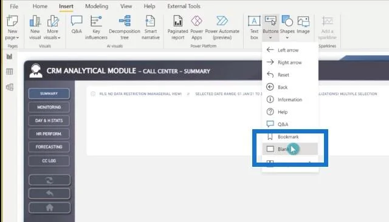Open DAY & H STATS page
The height and width of the screenshot is (222, 389).
49,121
